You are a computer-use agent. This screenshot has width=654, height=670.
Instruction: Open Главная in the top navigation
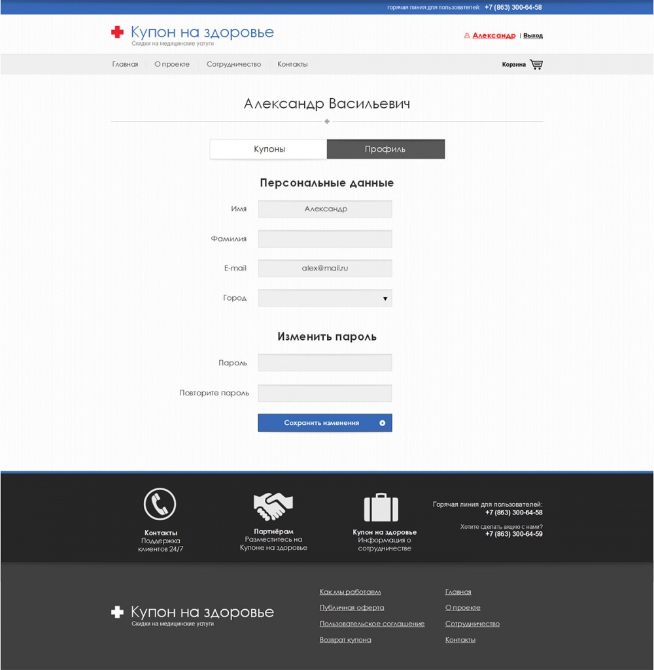point(125,64)
